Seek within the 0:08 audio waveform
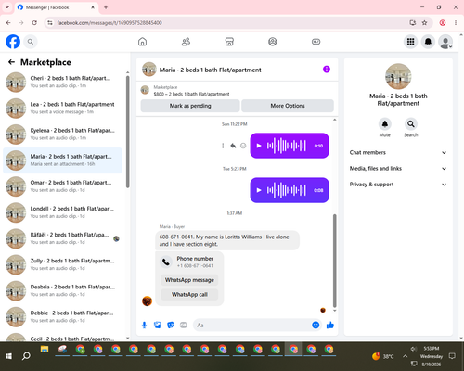Image resolution: width=464 pixels, height=371 pixels. pyautogui.click(x=287, y=190)
